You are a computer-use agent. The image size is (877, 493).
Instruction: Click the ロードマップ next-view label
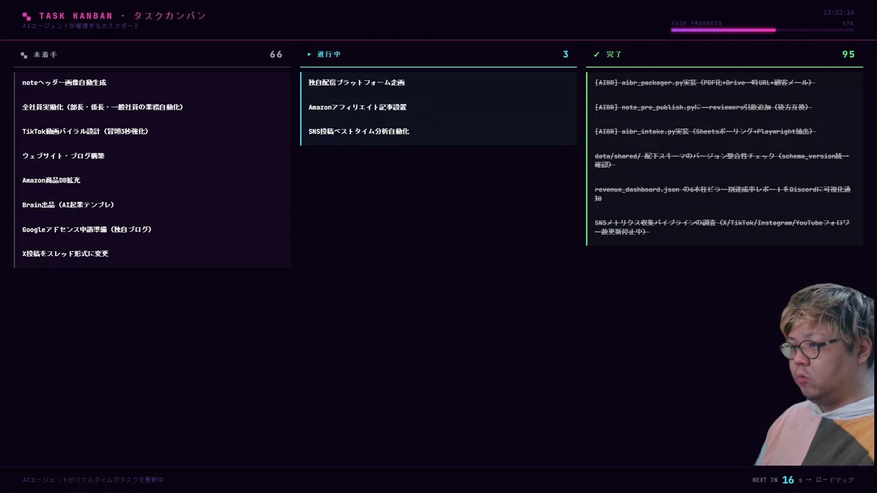835,480
